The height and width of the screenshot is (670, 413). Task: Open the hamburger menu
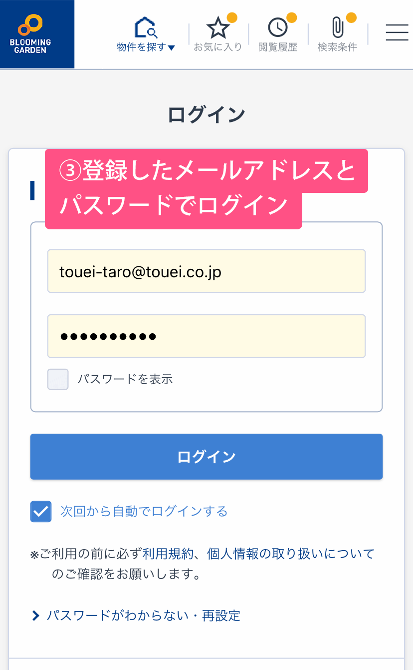click(x=397, y=32)
